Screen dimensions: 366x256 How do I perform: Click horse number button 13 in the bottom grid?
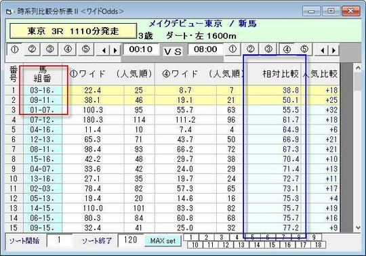[x=241, y=244]
